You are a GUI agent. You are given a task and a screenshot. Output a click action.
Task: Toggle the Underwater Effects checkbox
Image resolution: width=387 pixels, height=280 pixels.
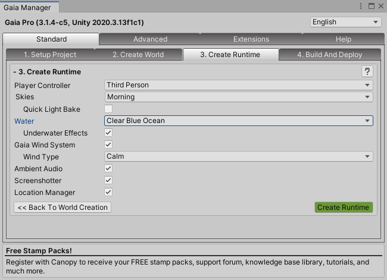point(108,133)
